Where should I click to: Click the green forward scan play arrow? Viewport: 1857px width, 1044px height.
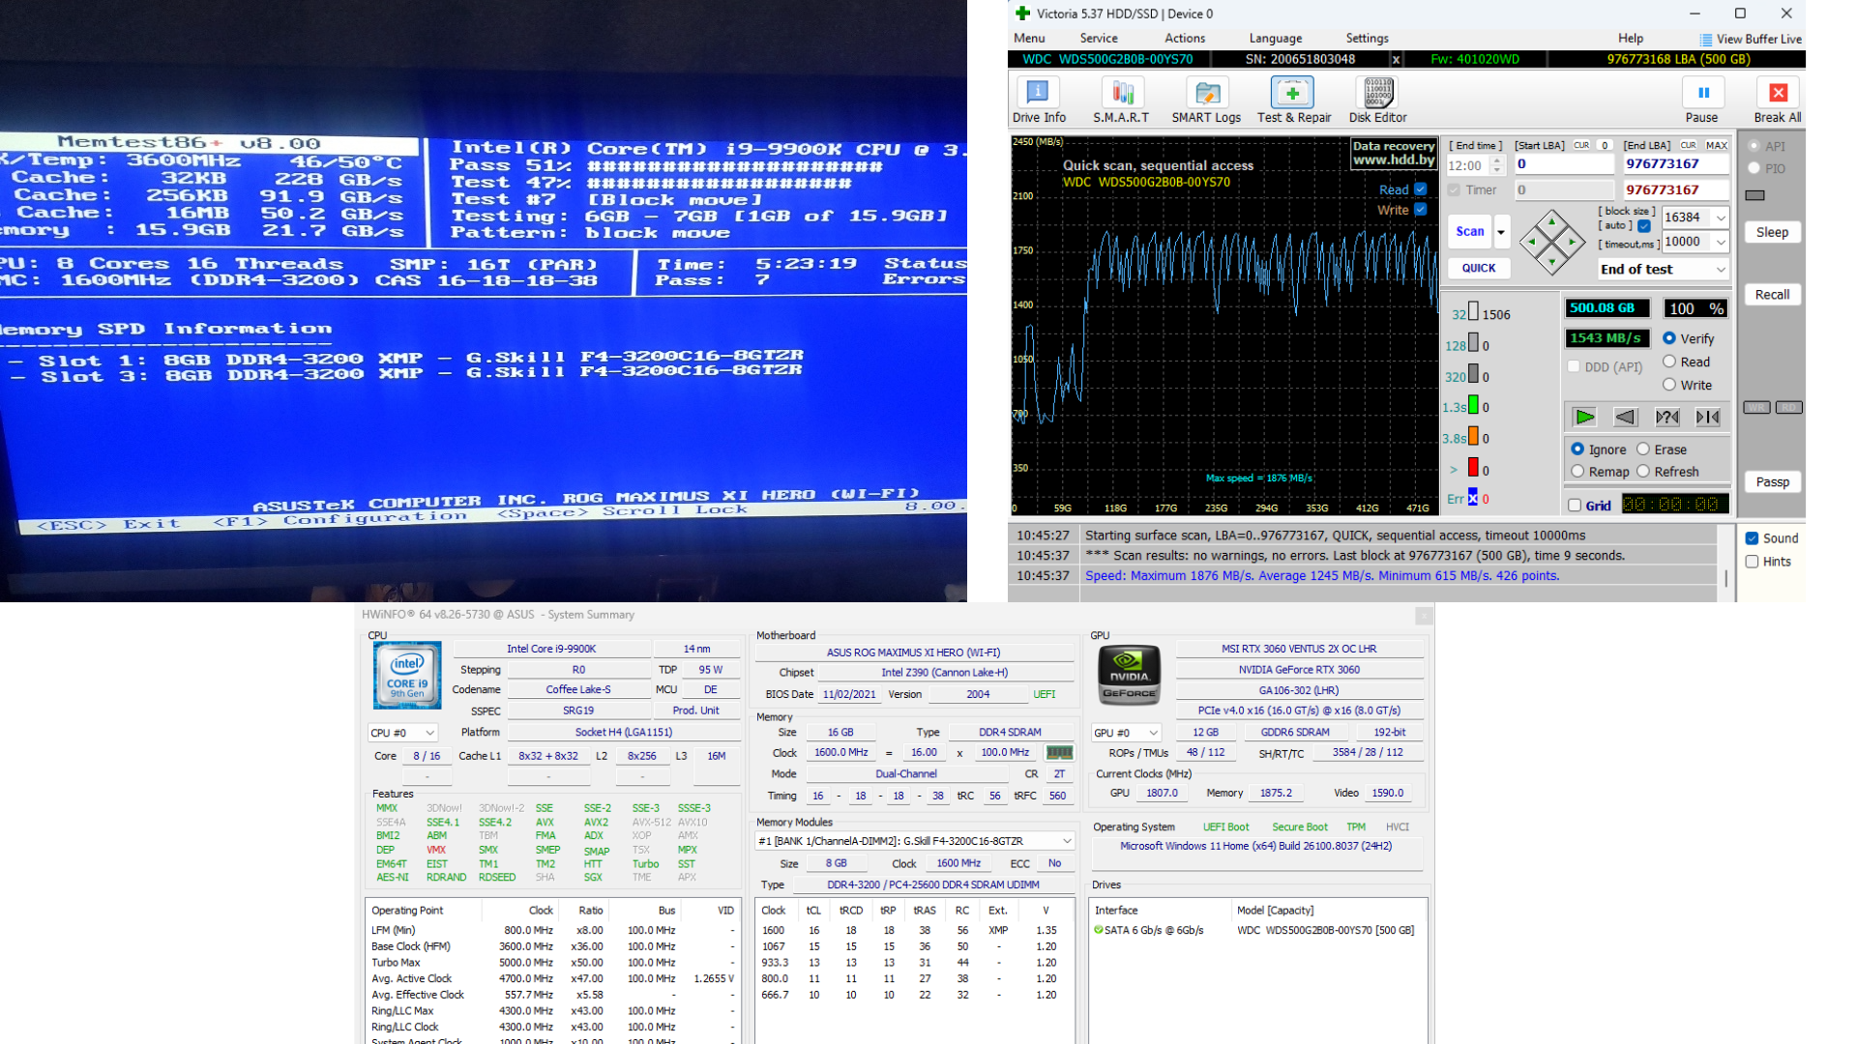[1584, 417]
